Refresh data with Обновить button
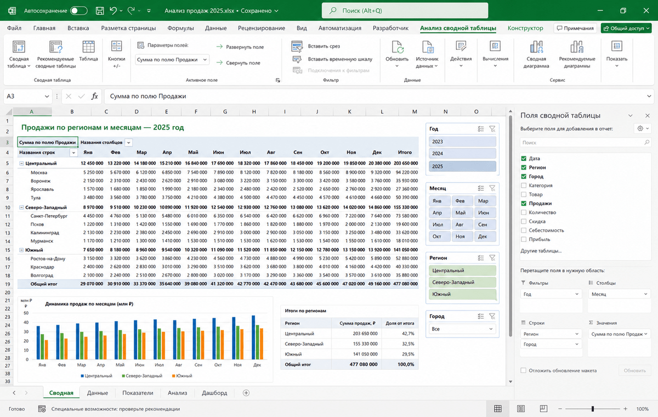The height and width of the screenshot is (417, 658). 397,55
